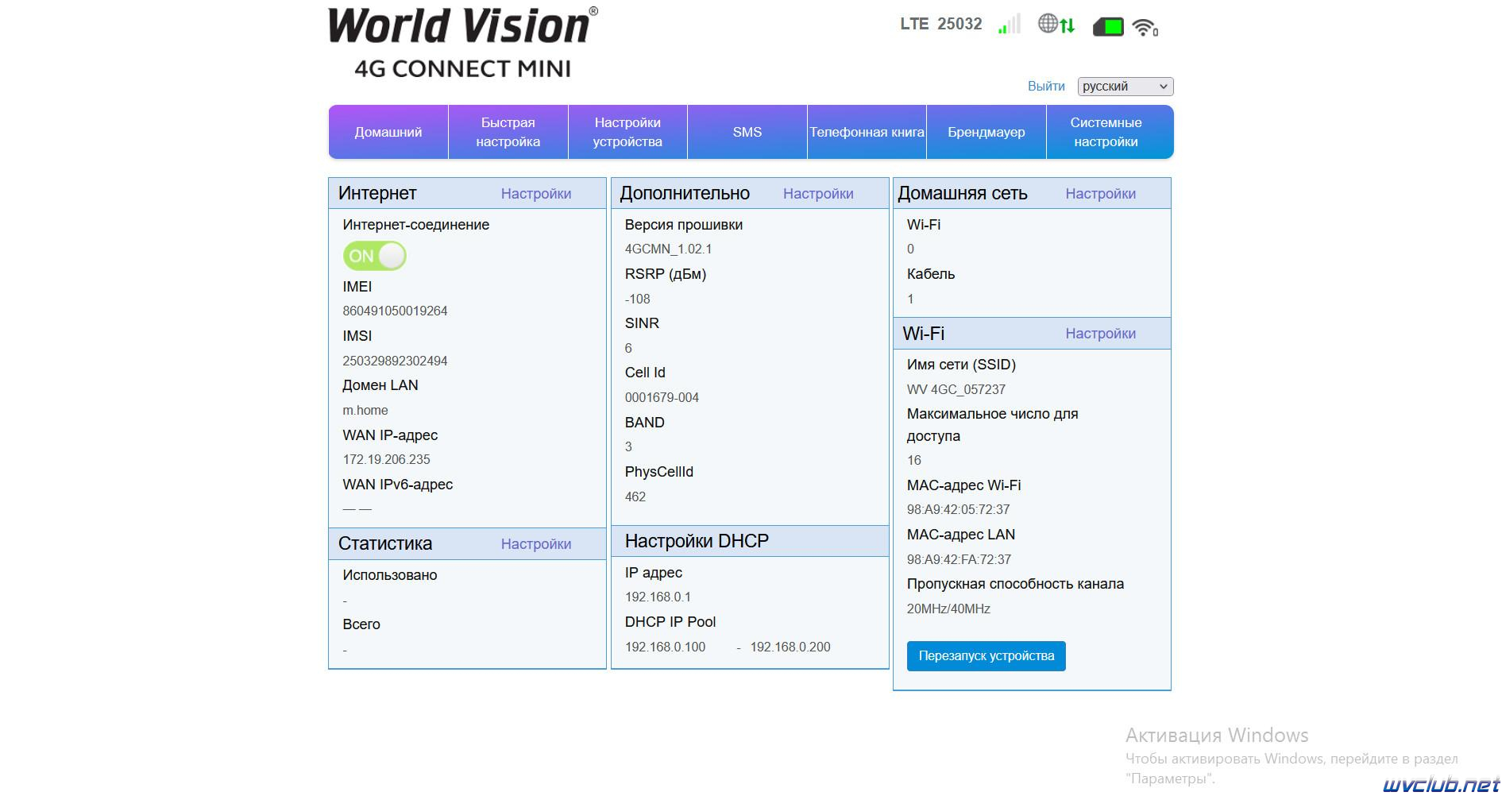Open the language dropdown showing русский
The image size is (1502, 796).
click(1125, 86)
